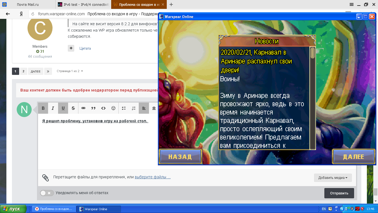Open the help balloon icon in the taskbar
Image resolution: width=378 pixels, height=213 pixels.
coord(330,209)
